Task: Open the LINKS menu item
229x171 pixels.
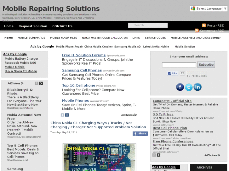Action: [x=136, y=38]
